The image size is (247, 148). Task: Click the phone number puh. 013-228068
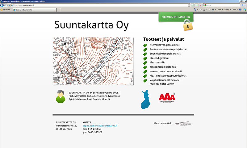coord(92,129)
